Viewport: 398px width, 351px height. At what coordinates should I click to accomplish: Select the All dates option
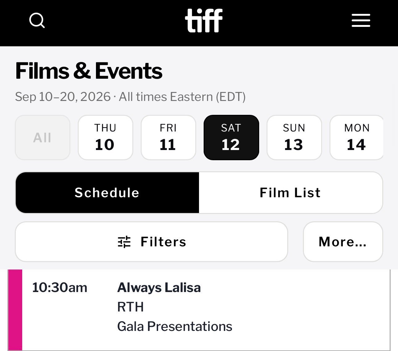43,137
